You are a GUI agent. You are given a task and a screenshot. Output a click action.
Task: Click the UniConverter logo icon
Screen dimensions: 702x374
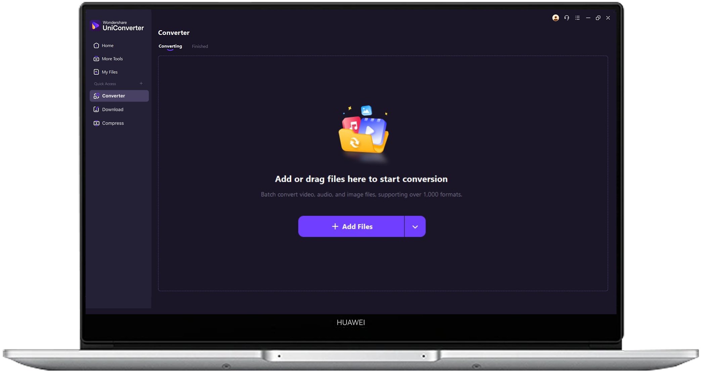[x=95, y=25]
